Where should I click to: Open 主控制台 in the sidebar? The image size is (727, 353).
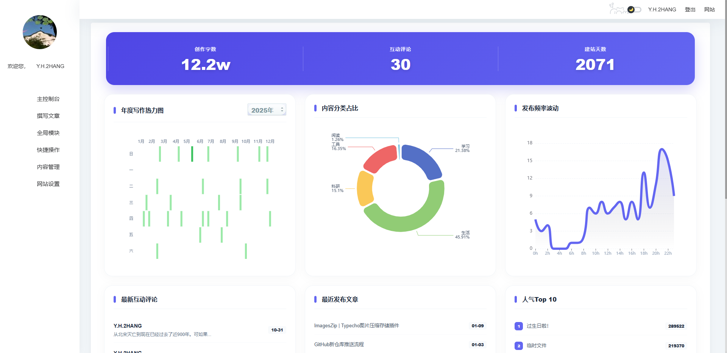[48, 99]
